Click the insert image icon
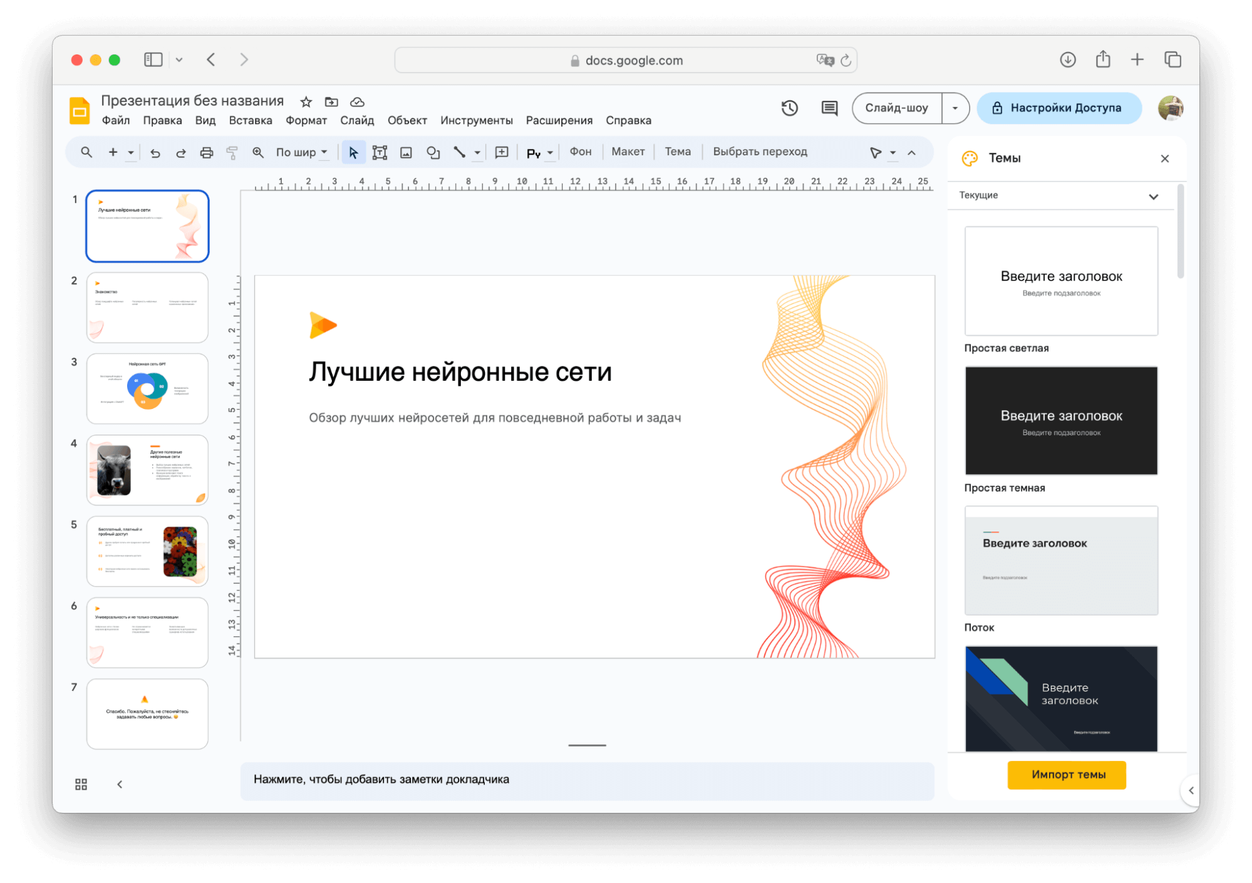The height and width of the screenshot is (883, 1252). tap(406, 152)
